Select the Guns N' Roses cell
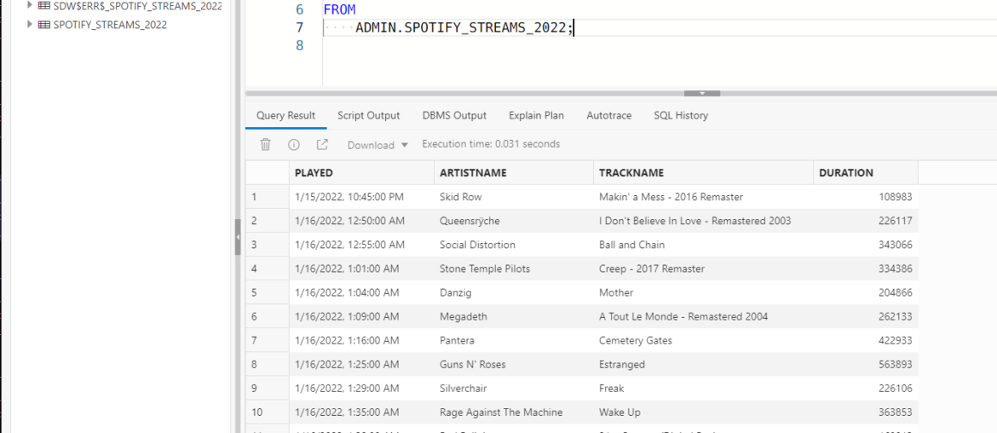The image size is (997, 433). coord(514,365)
